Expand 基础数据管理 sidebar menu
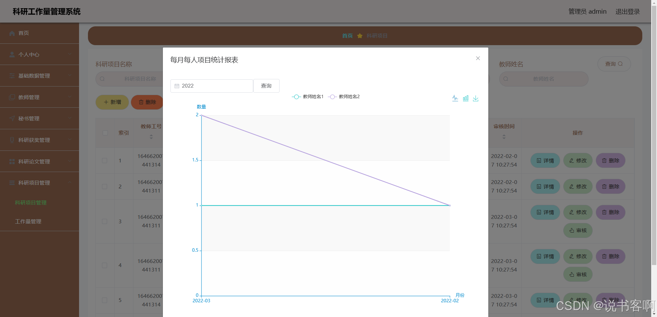Image resolution: width=657 pixels, height=317 pixels. [x=39, y=76]
